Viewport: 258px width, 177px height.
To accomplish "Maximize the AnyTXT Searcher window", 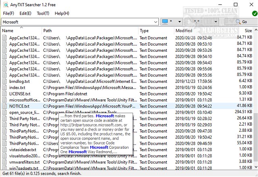I will pos(235,4).
